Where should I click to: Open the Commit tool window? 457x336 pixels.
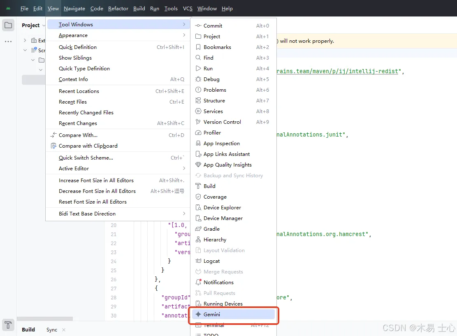point(233,25)
